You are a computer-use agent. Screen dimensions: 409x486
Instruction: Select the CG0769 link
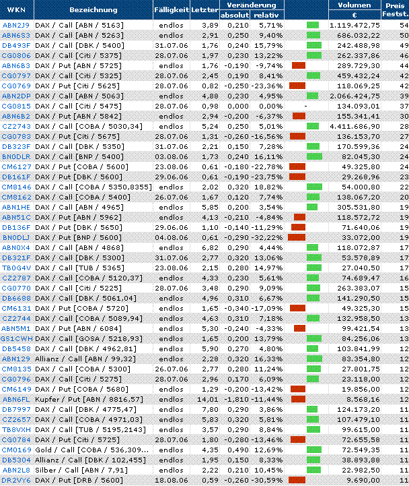pyautogui.click(x=16, y=86)
